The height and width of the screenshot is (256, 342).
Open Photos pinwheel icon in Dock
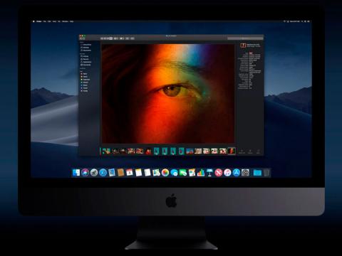click(x=165, y=173)
